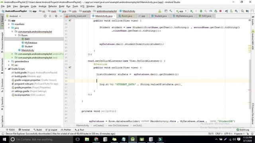The width and height of the screenshot is (255, 143).
Task: Open the Event Log
Action: pyautogui.click(x=243, y=130)
